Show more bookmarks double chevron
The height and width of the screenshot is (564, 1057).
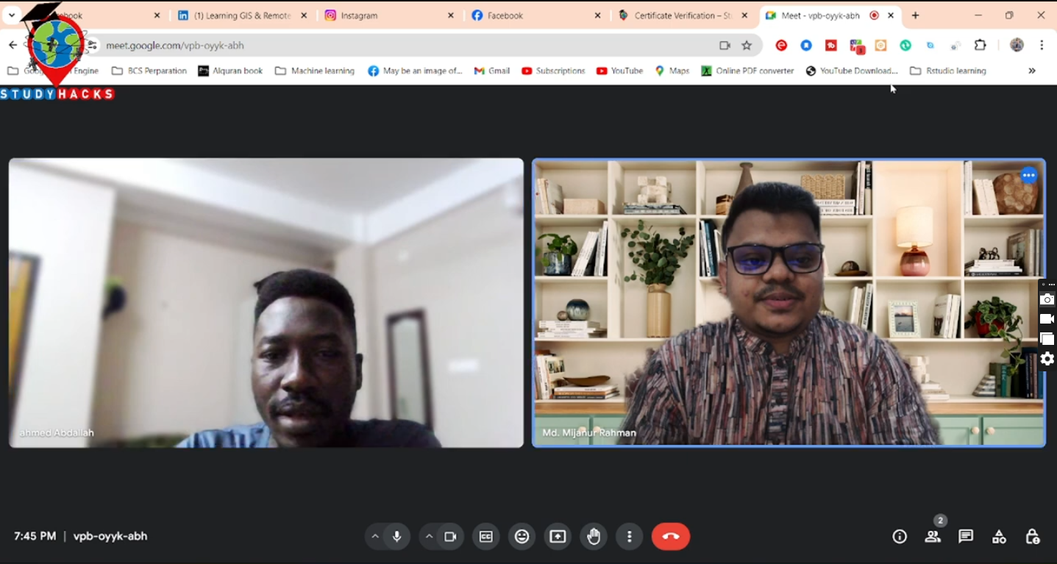tap(1032, 71)
